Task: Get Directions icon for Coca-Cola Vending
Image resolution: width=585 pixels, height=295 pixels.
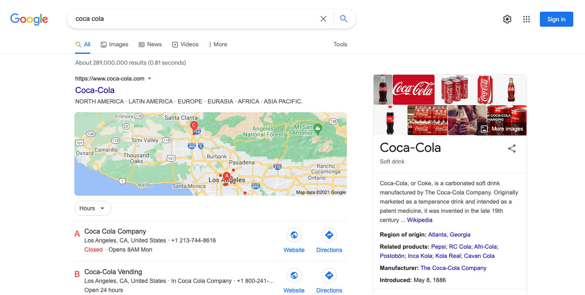Action: click(329, 276)
